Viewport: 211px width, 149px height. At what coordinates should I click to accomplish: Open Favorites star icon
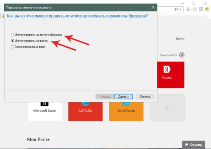(195, 9)
